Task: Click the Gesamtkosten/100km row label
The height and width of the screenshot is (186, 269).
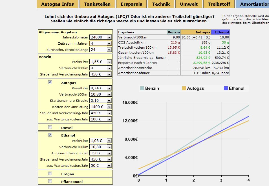Action: click(x=136, y=53)
